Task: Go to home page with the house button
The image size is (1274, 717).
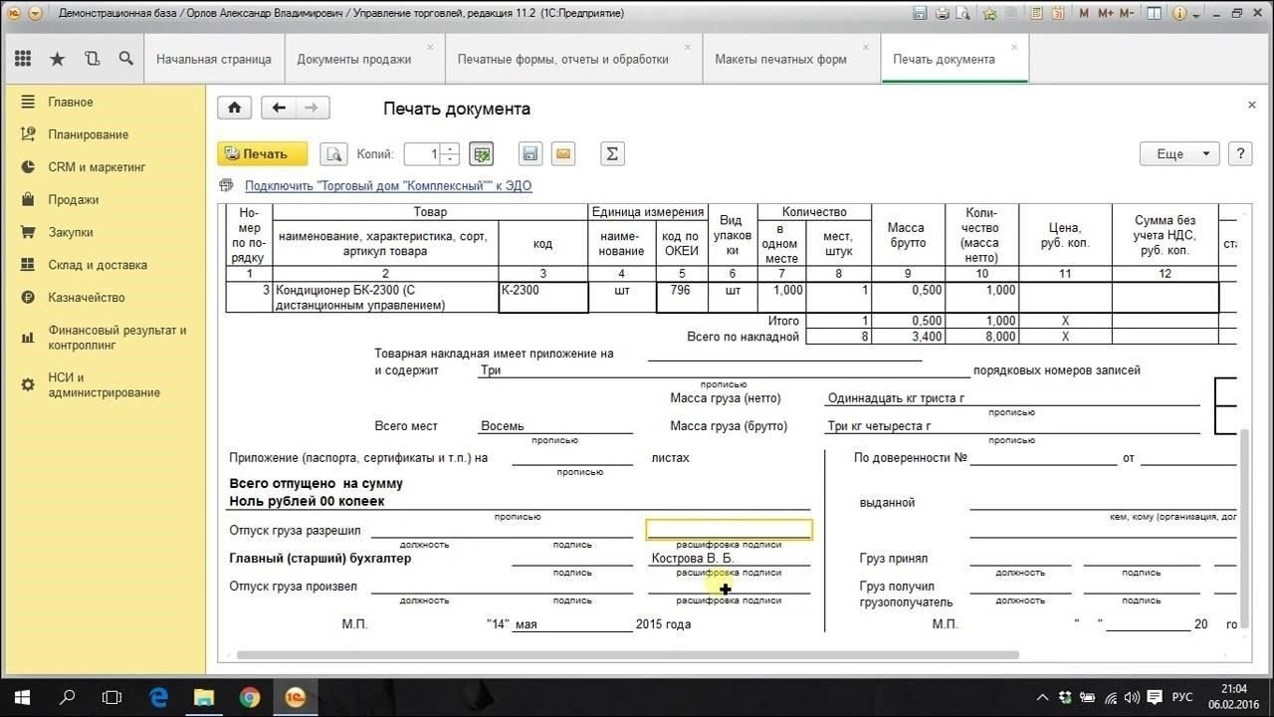Action: pos(235,109)
